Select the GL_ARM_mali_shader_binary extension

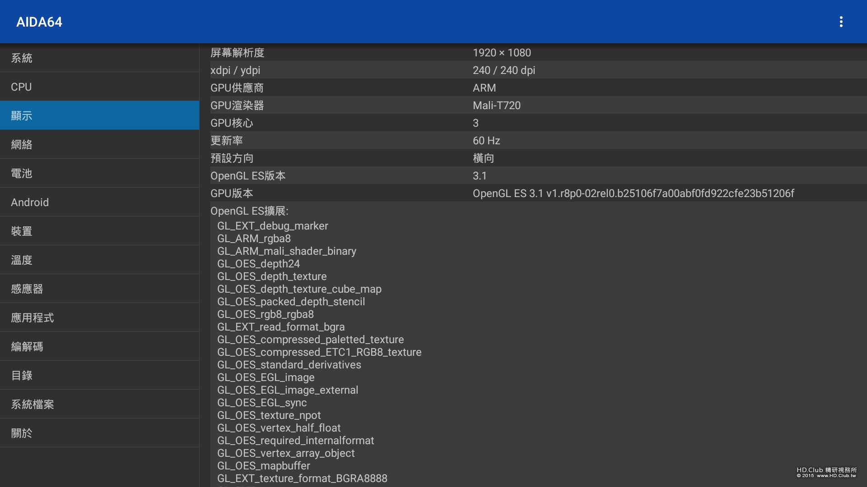(287, 251)
